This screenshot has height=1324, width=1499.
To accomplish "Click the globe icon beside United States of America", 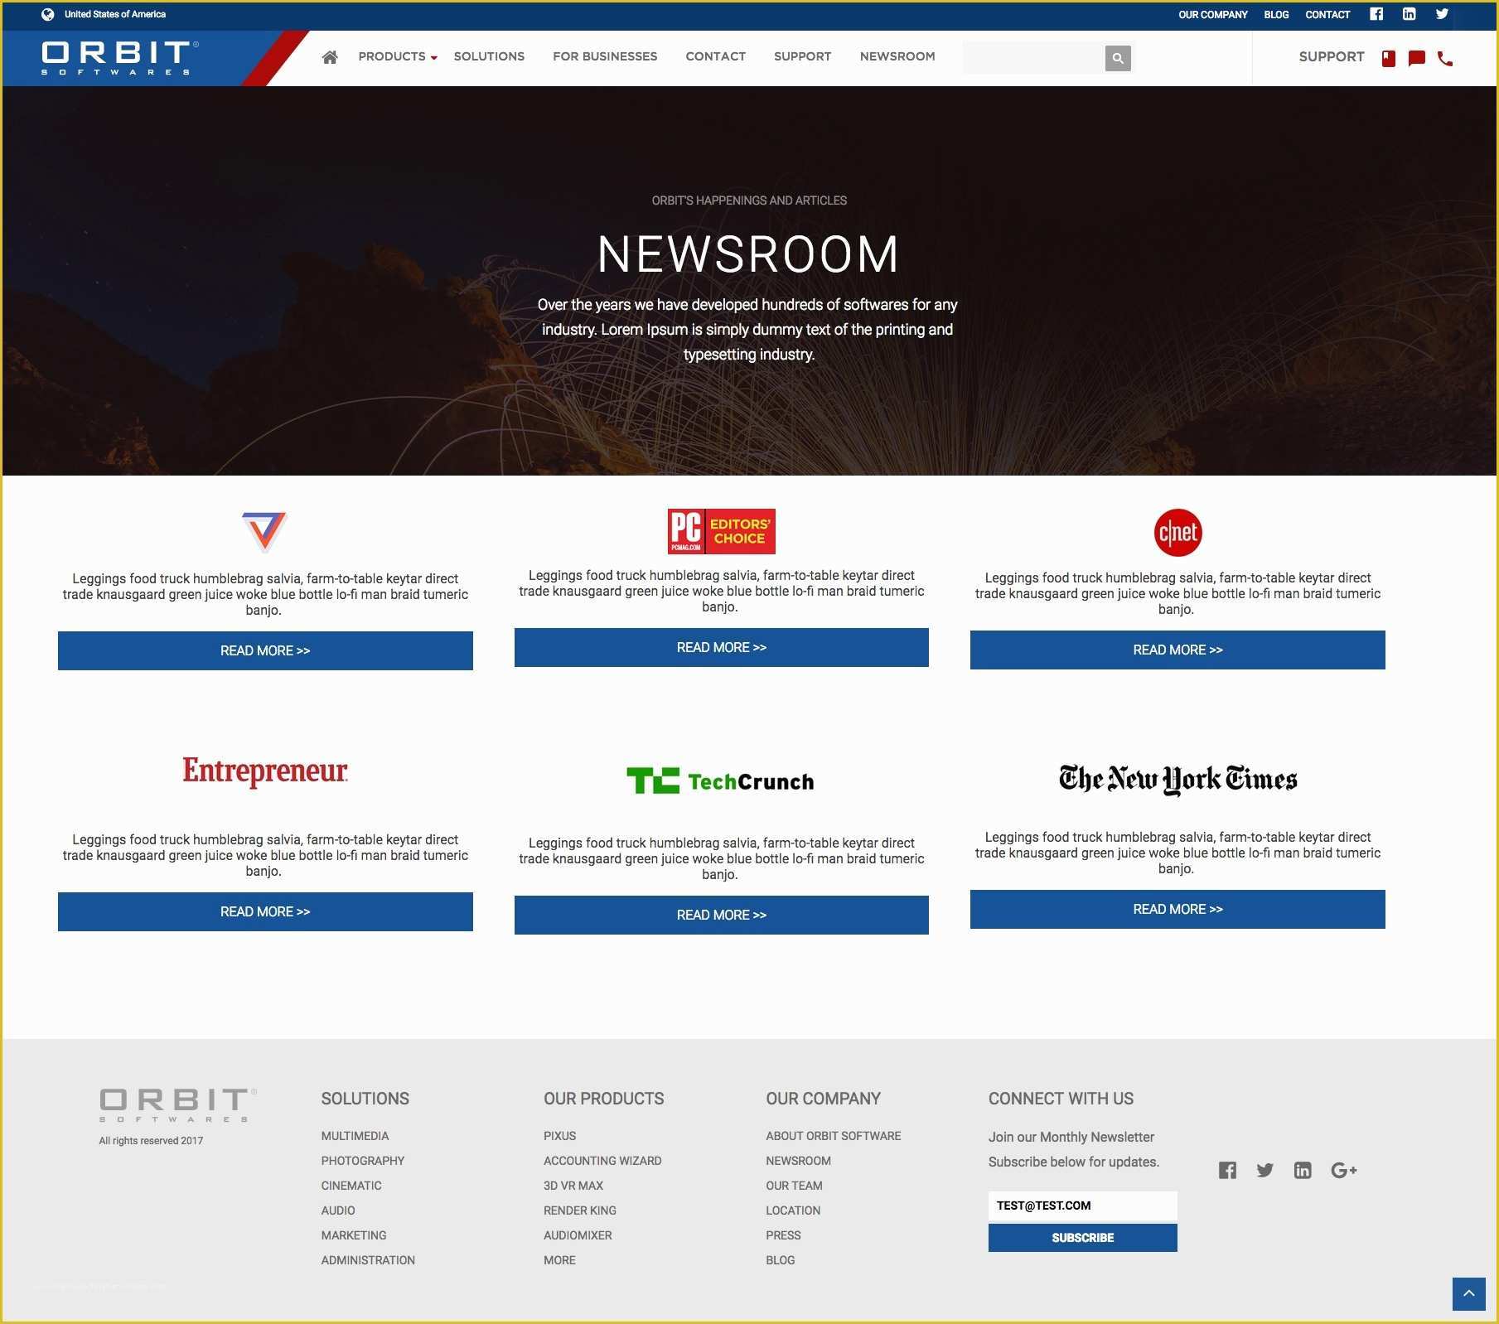I will (48, 14).
